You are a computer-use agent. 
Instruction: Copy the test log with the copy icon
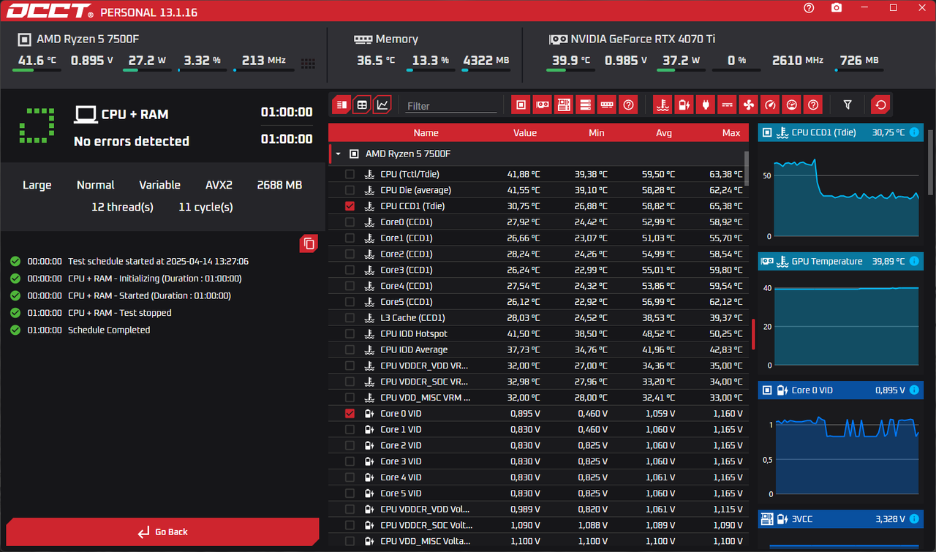pyautogui.click(x=309, y=243)
